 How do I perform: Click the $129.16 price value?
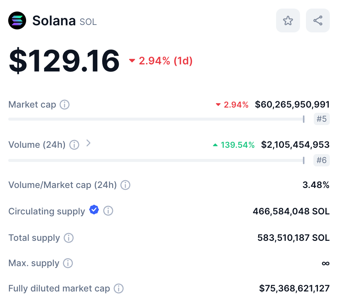64,61
